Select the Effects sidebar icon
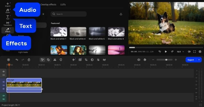 8,30
